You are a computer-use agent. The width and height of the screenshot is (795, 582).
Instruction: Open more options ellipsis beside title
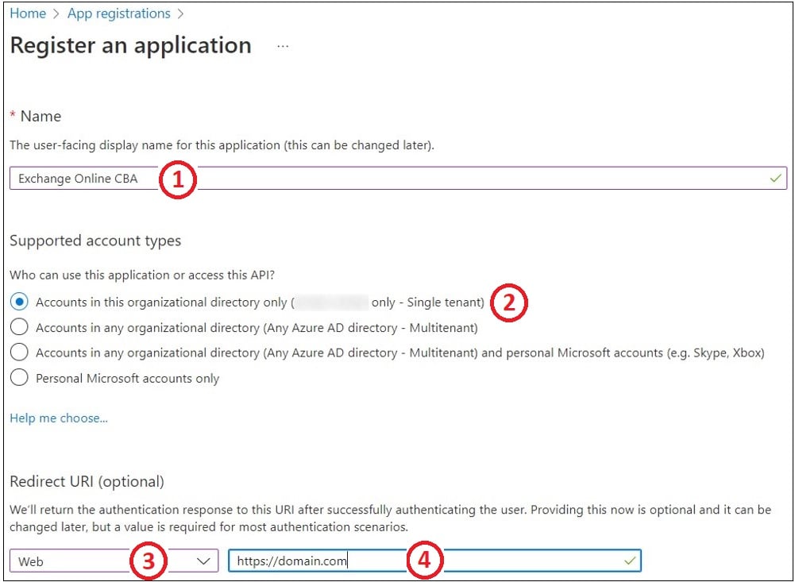(x=283, y=47)
